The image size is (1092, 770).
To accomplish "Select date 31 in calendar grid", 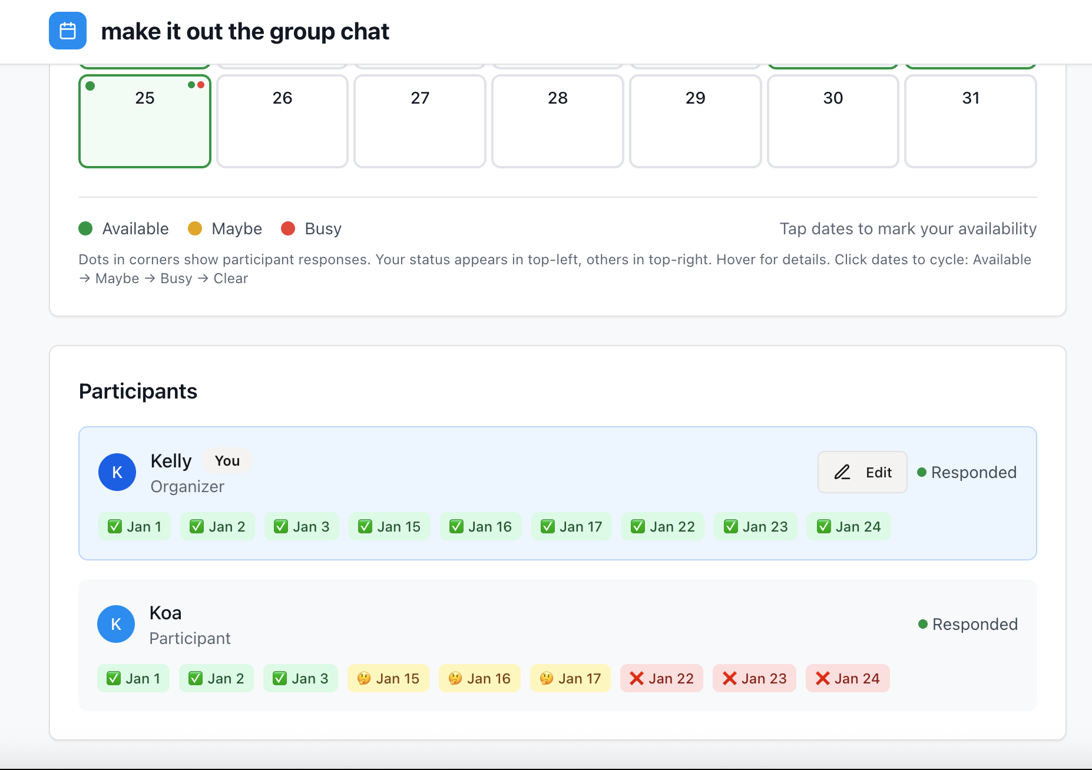I will pos(970,121).
